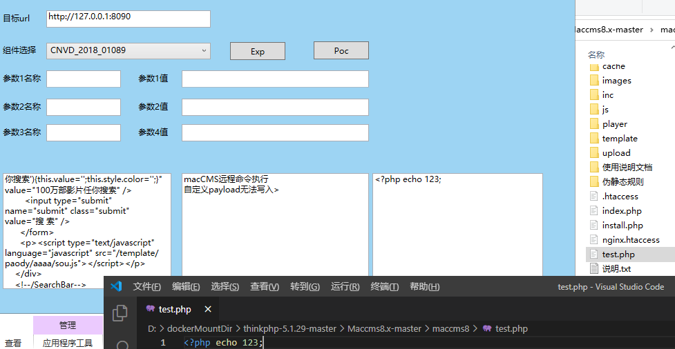The height and width of the screenshot is (349, 675).
Task: Click test.php at the breadcrumb end
Action: (511, 329)
